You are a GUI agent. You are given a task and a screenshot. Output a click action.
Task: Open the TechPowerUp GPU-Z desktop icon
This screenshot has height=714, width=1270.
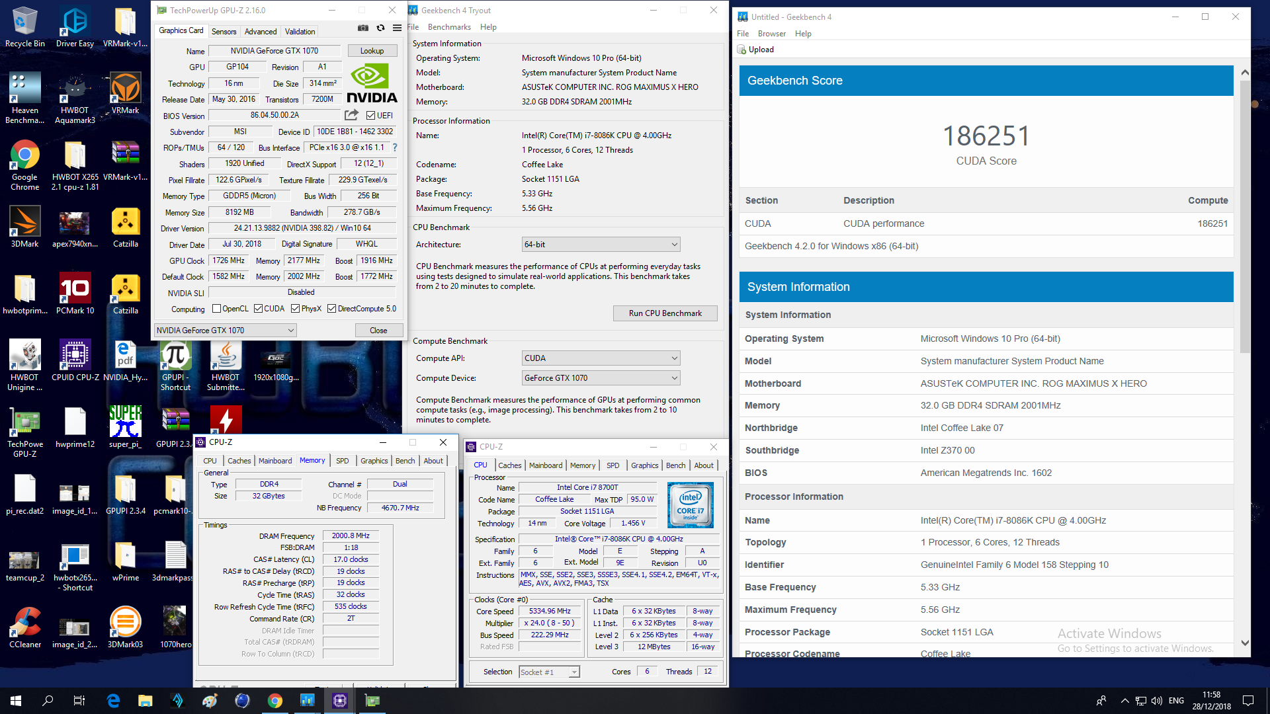(24, 432)
